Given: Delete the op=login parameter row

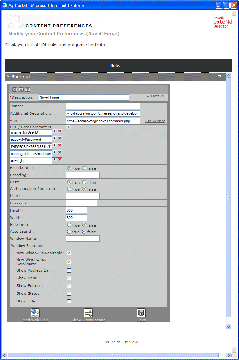Looking at the screenshot, I should click(60, 159).
